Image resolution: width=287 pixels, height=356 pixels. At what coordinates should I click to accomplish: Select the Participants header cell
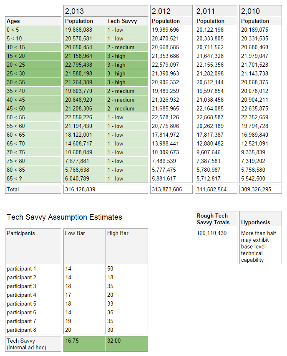point(33,233)
